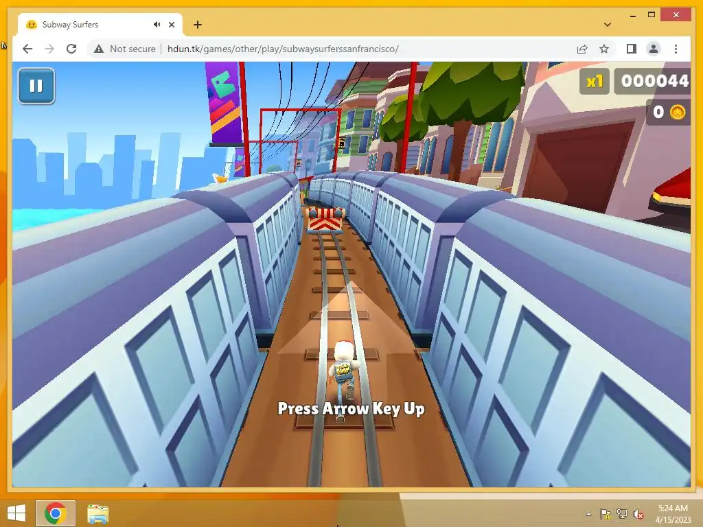Screen dimensions: 703x527
Task: Open a new browser tab
Action: click(x=198, y=25)
